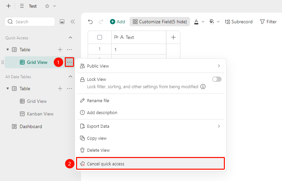The width and height of the screenshot is (282, 181).
Task: Choose Rename file from context menu
Action: coord(150,100)
